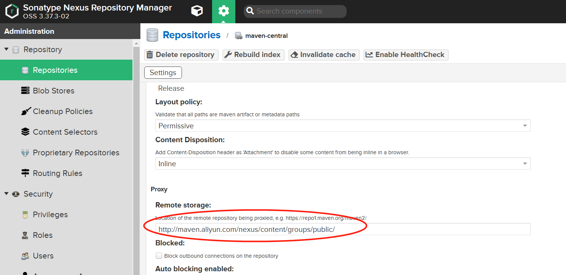Viewport: 566px width, 275px height.
Task: Click the Proxy section heading
Action: (x=159, y=189)
